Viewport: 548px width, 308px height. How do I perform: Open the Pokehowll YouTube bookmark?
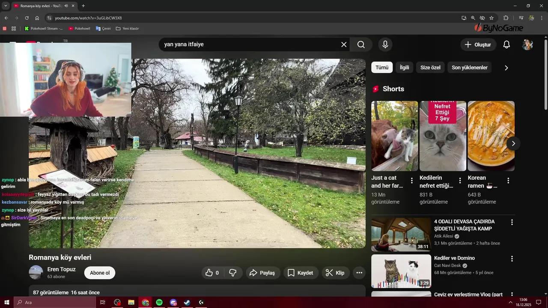click(x=80, y=29)
